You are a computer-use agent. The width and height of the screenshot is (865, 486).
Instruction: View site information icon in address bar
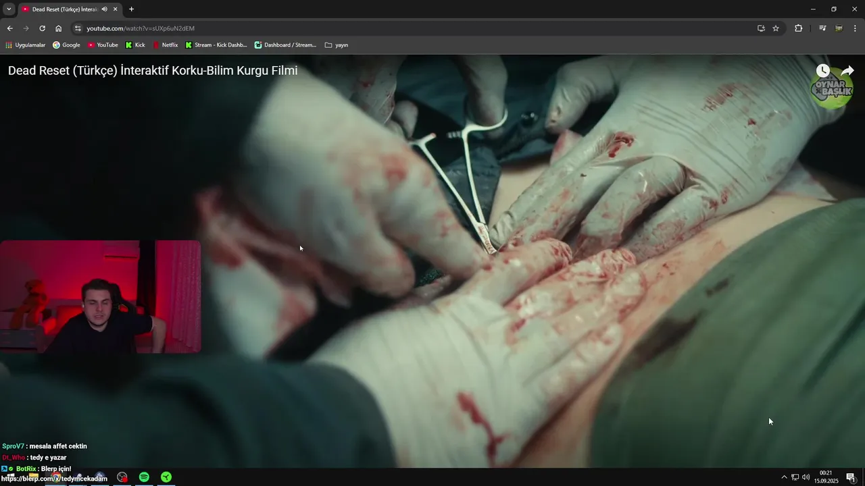click(78, 28)
